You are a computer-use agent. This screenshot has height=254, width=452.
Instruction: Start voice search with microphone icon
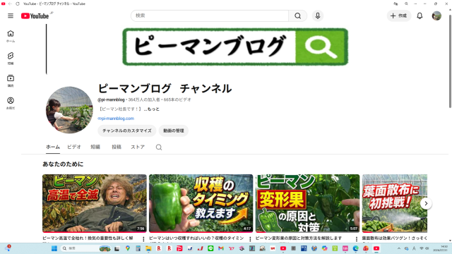click(317, 16)
